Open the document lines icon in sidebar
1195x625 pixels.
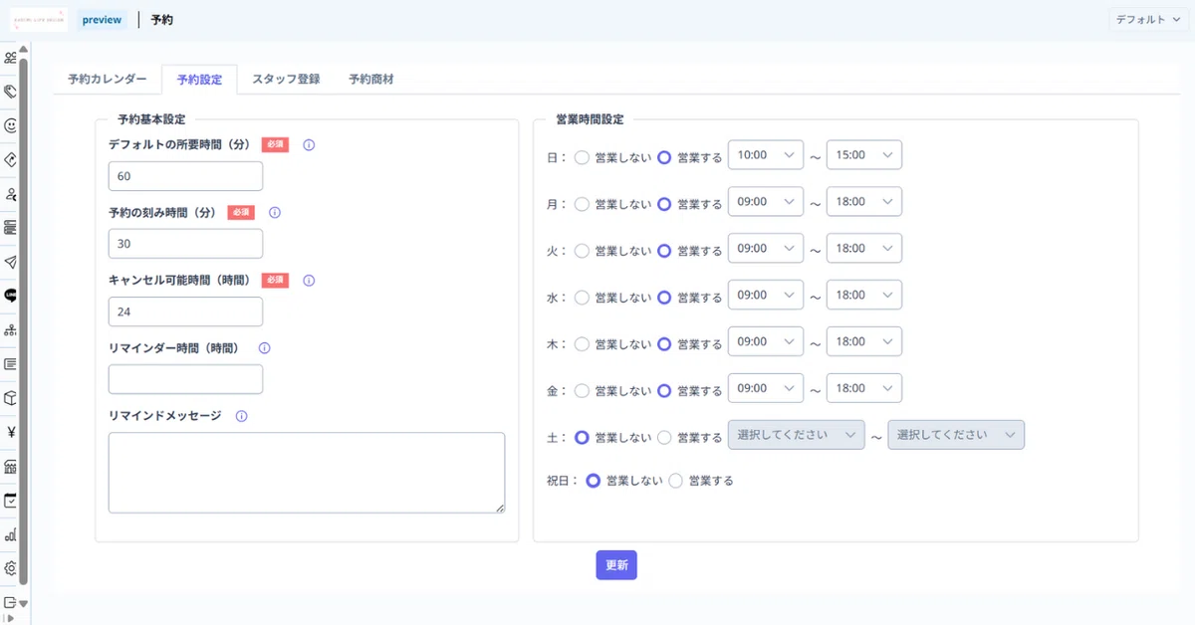click(10, 363)
